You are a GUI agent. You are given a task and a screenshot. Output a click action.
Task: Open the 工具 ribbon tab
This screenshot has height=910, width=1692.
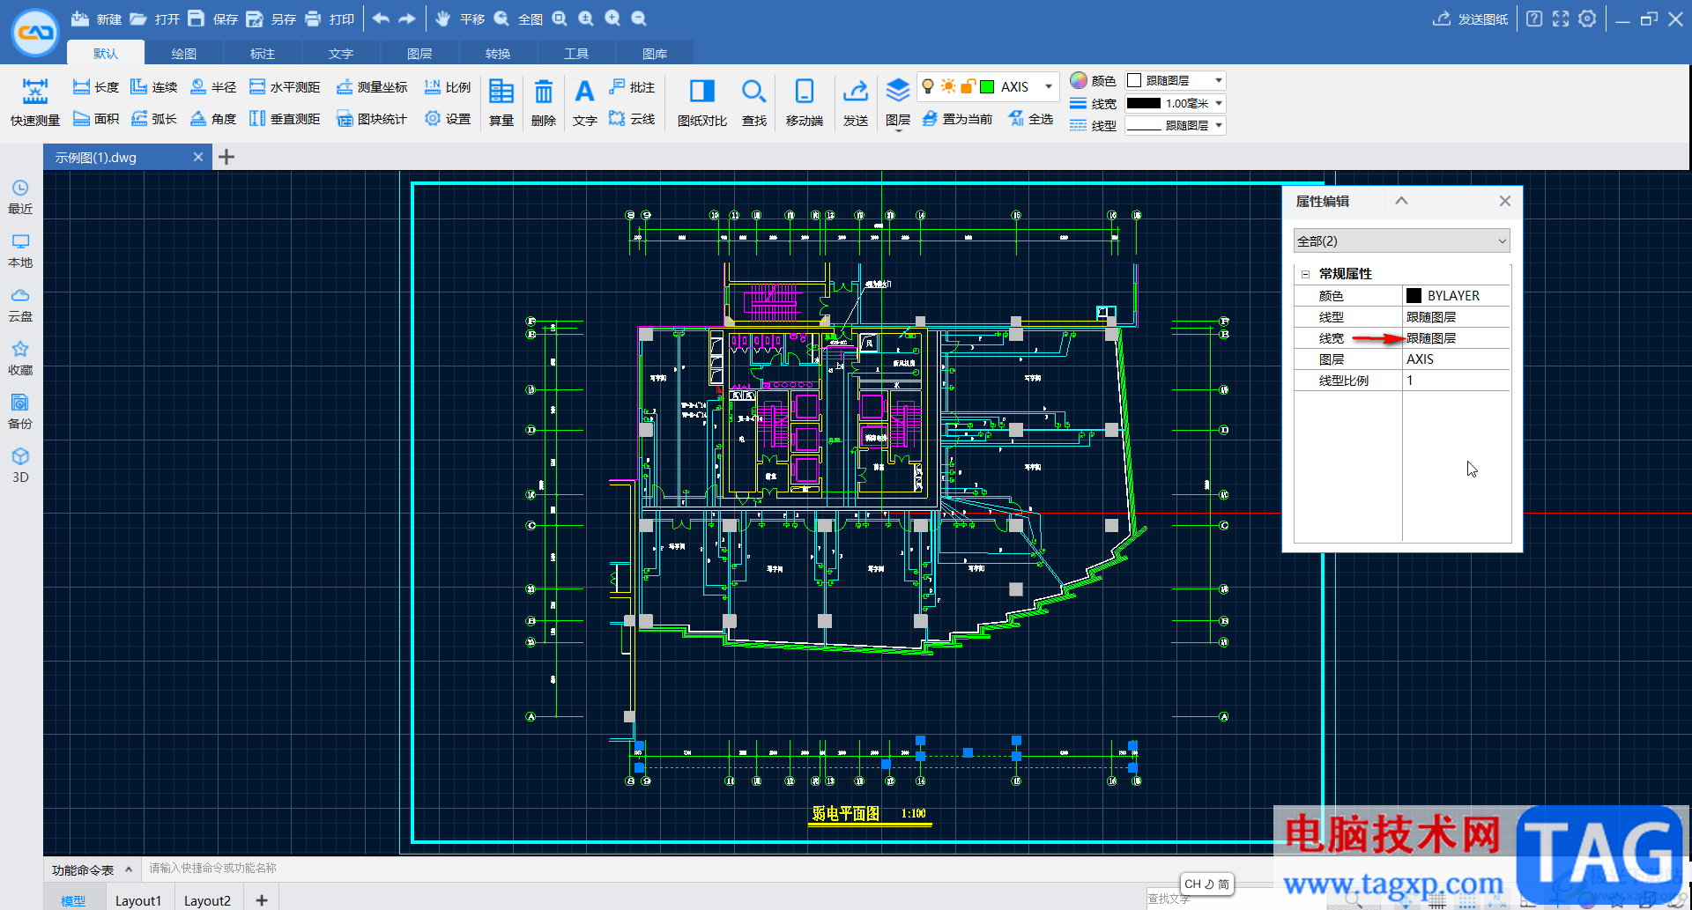coord(576,54)
